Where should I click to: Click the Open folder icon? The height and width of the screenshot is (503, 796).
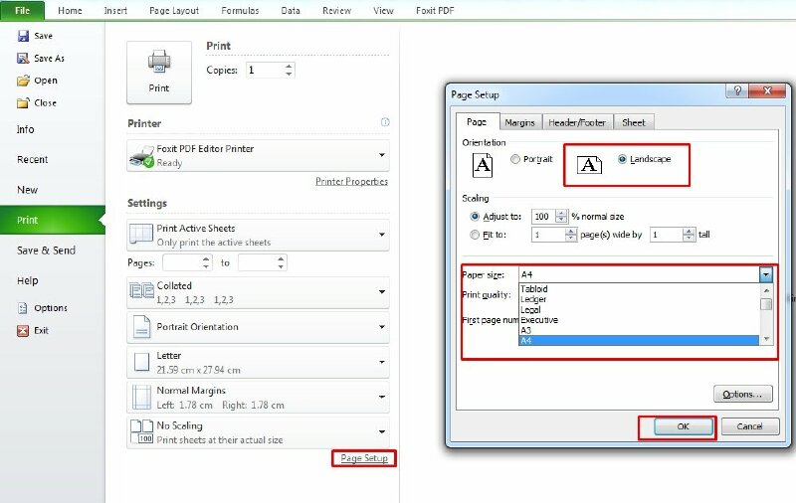coord(23,81)
